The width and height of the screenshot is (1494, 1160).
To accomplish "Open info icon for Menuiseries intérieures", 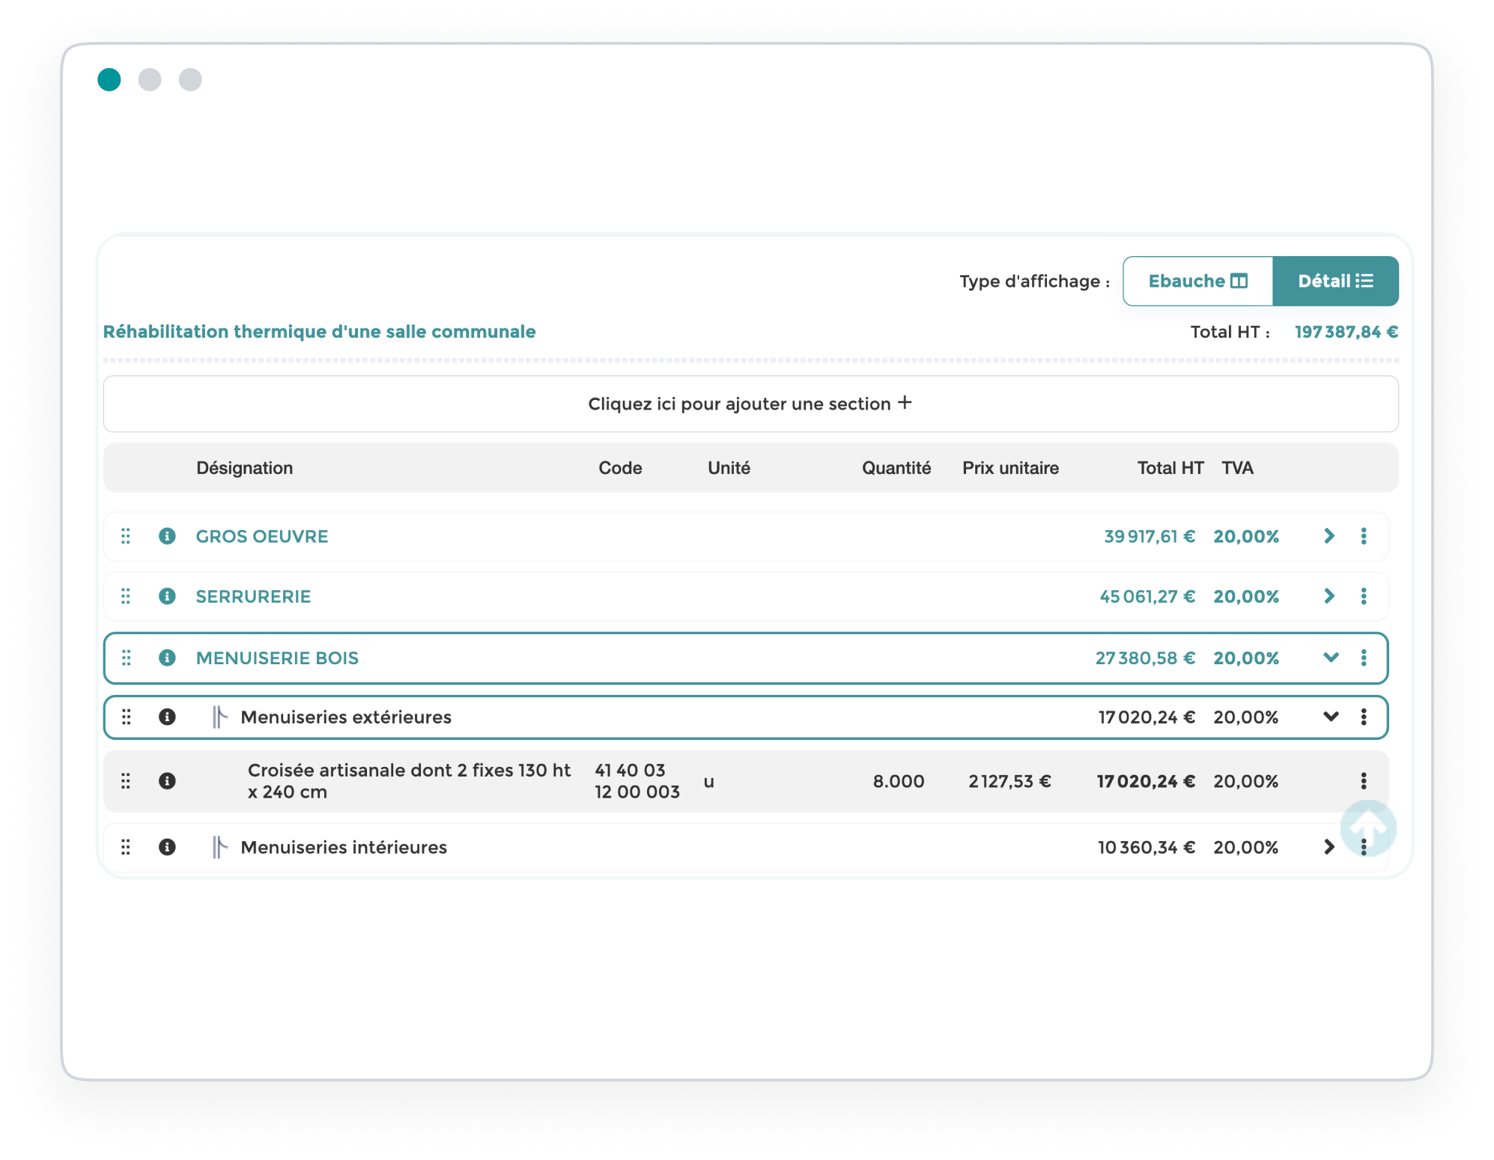I will (167, 847).
